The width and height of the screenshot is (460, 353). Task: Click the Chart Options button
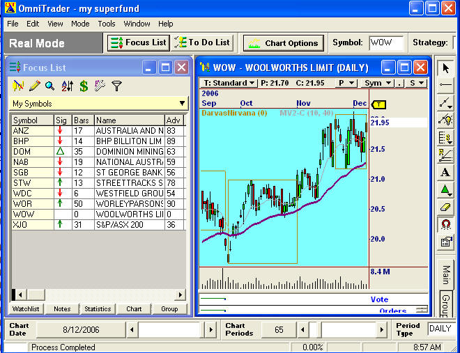284,43
